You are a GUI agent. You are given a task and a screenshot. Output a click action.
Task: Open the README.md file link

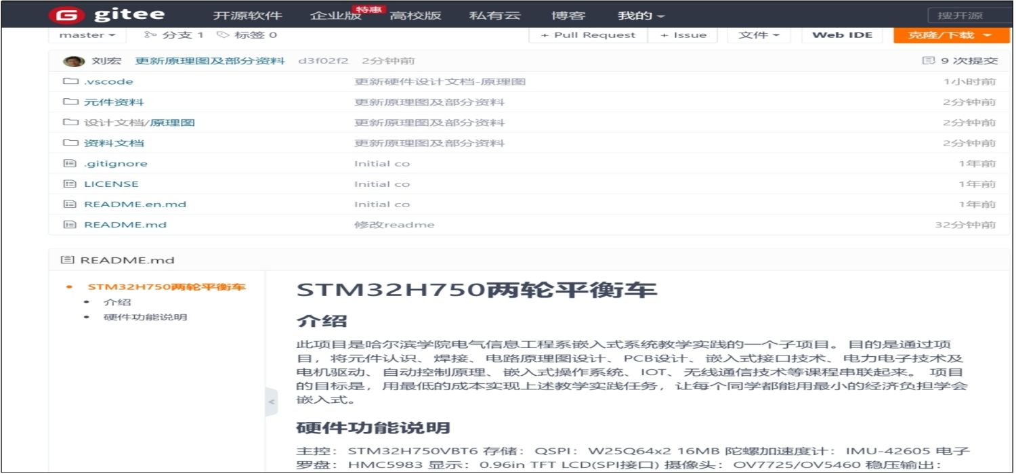[x=125, y=225]
